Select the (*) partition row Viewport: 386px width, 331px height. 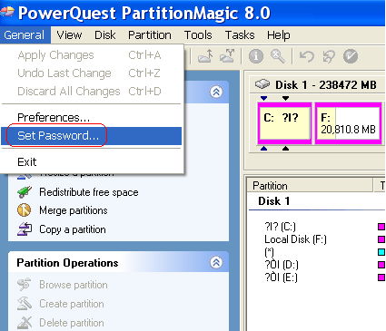click(x=269, y=252)
